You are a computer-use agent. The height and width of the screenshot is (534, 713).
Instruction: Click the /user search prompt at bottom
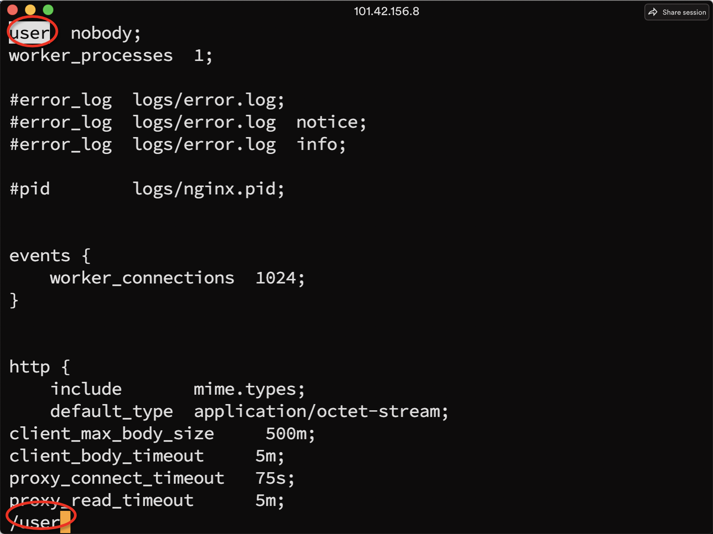tap(35, 522)
